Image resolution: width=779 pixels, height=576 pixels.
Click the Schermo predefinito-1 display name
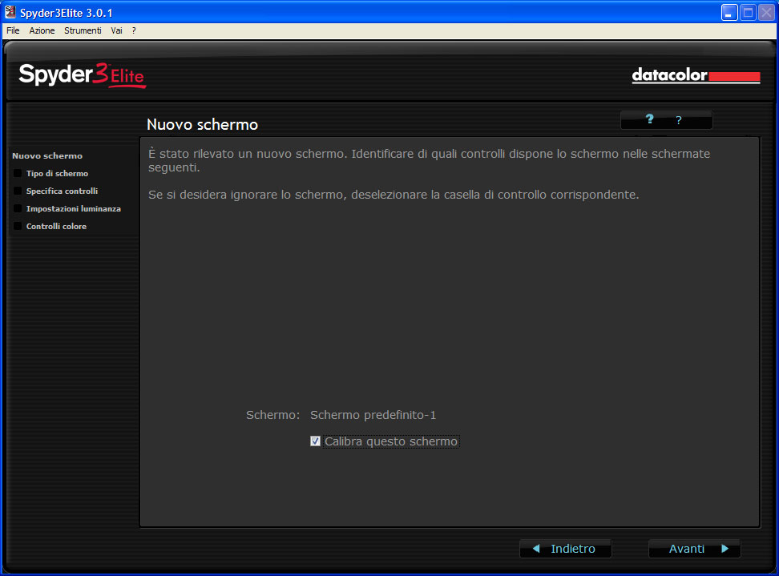pyautogui.click(x=373, y=415)
